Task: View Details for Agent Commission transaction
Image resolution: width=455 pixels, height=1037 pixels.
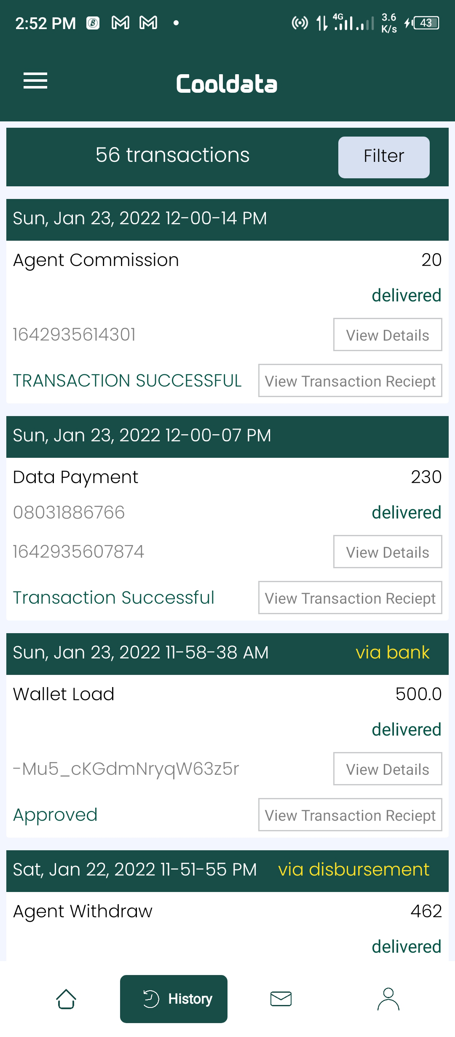Action: (388, 335)
